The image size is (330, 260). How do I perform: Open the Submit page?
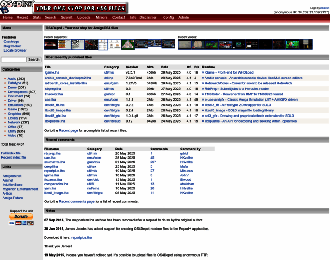click(66, 17)
